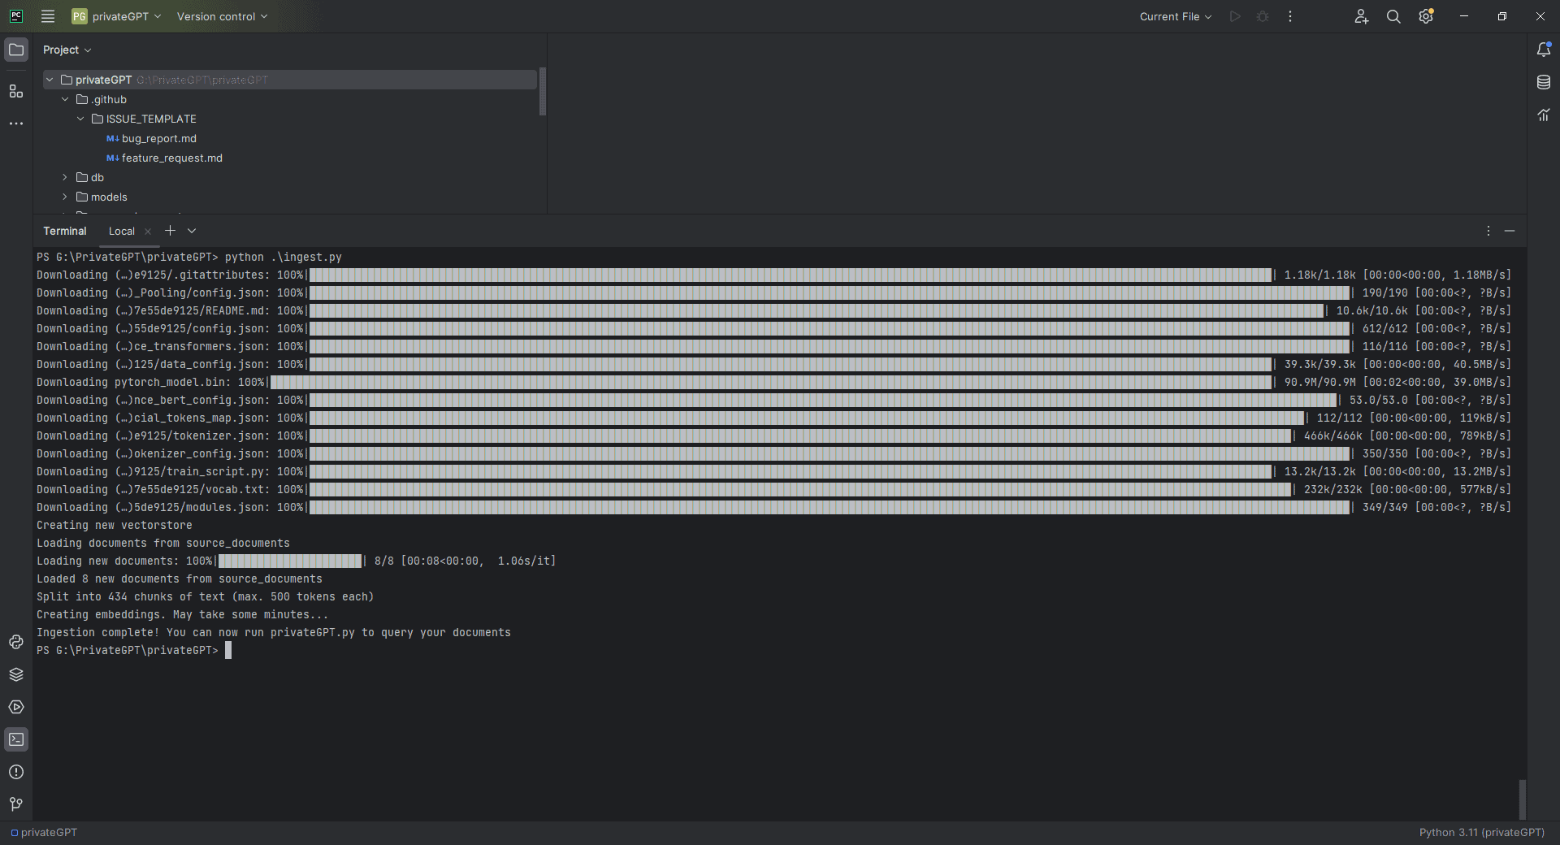Screen dimensions: 1560x845
Task: Open the Git version control tool window
Action: (x=16, y=804)
